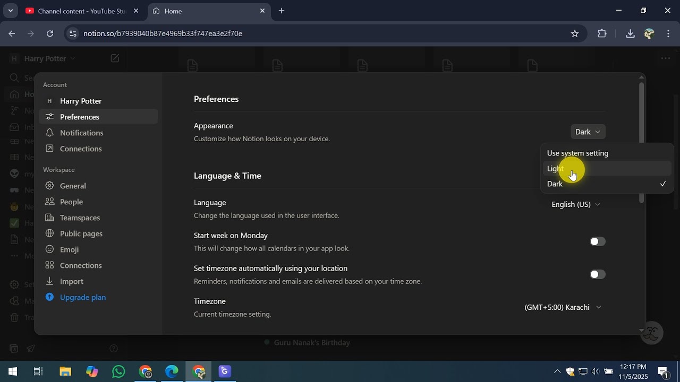Select the Dark appearance option
The image size is (680, 382).
tap(607, 184)
